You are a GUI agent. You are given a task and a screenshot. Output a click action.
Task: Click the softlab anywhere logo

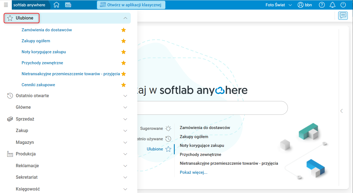coord(29,5)
